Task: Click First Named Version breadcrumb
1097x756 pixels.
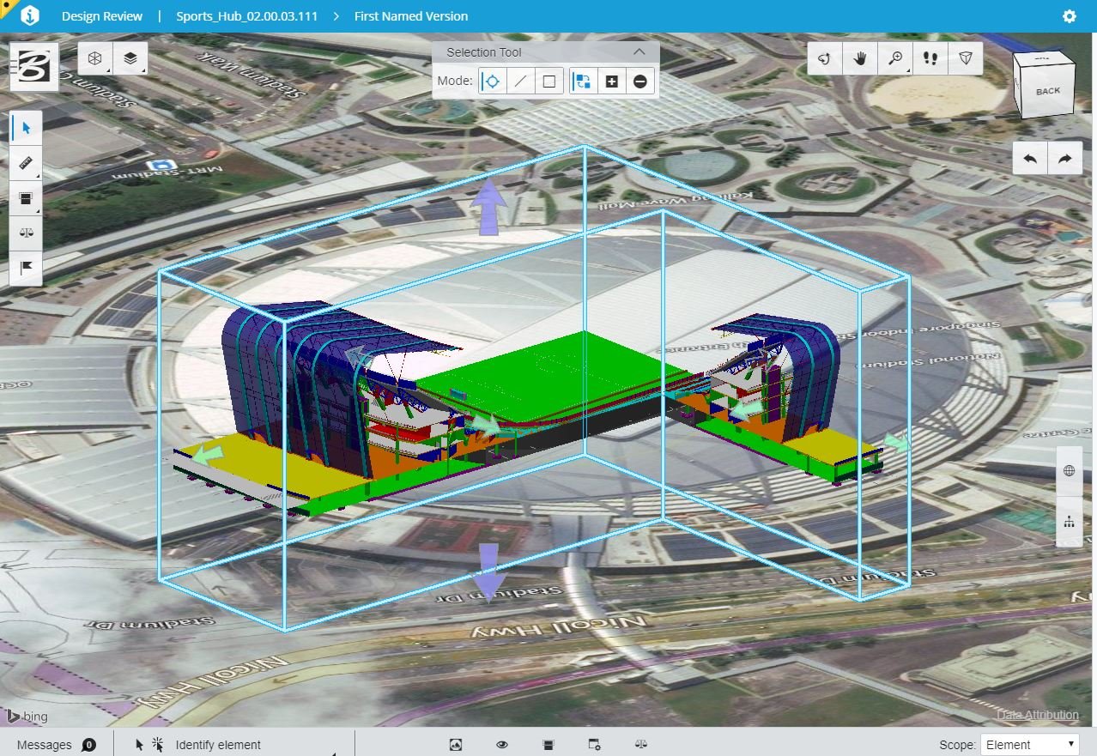Action: (411, 16)
